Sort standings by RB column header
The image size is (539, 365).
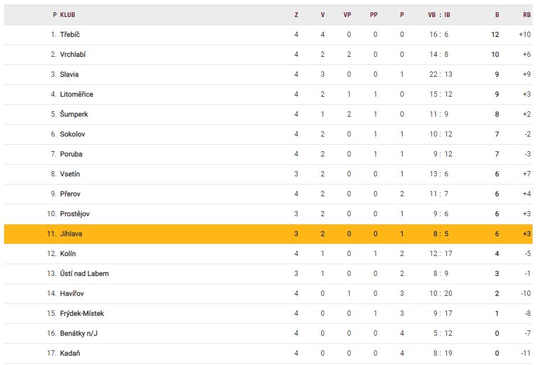(x=527, y=15)
